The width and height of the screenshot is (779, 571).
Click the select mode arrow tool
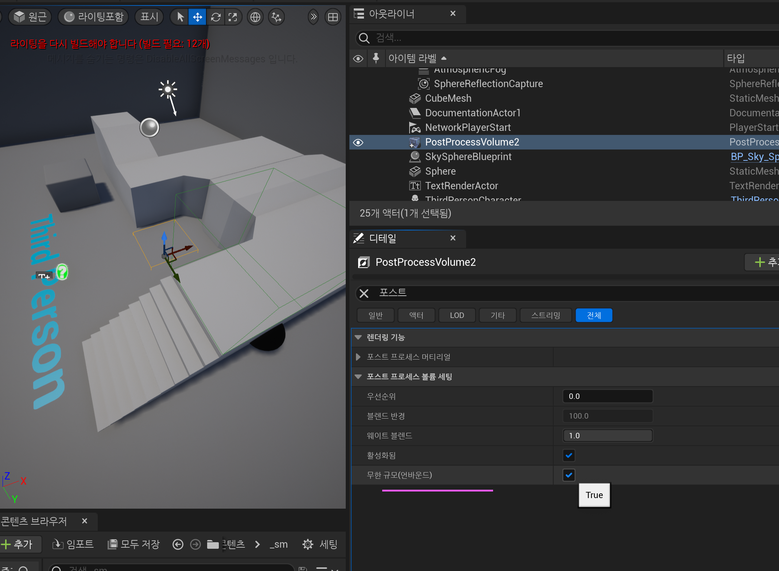[x=180, y=17]
